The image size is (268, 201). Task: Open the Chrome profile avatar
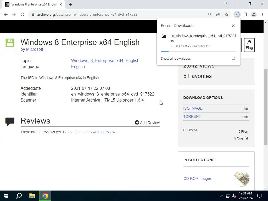(x=254, y=14)
